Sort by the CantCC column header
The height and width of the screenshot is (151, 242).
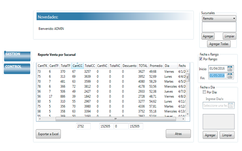click(x=77, y=65)
